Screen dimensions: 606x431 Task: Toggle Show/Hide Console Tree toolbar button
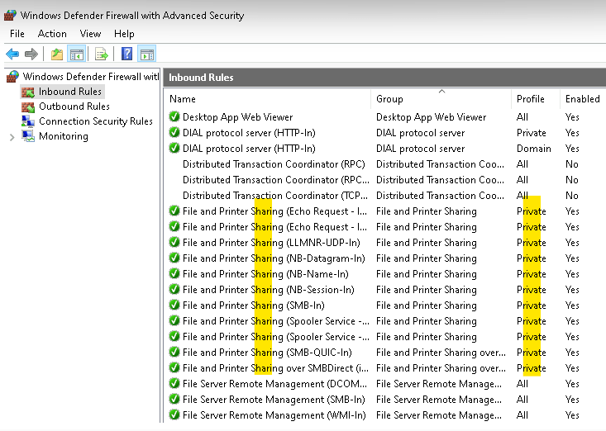coord(76,54)
